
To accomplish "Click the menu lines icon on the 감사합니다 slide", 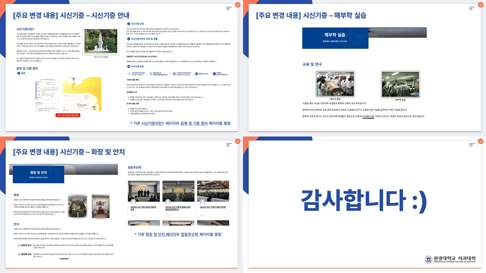I will point(472,145).
